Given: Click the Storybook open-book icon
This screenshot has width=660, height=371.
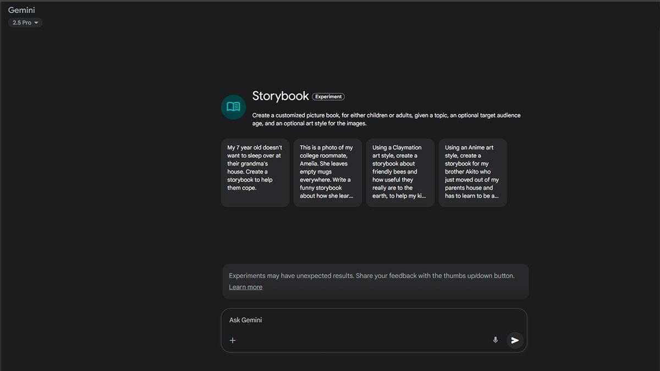Looking at the screenshot, I should coord(233,107).
